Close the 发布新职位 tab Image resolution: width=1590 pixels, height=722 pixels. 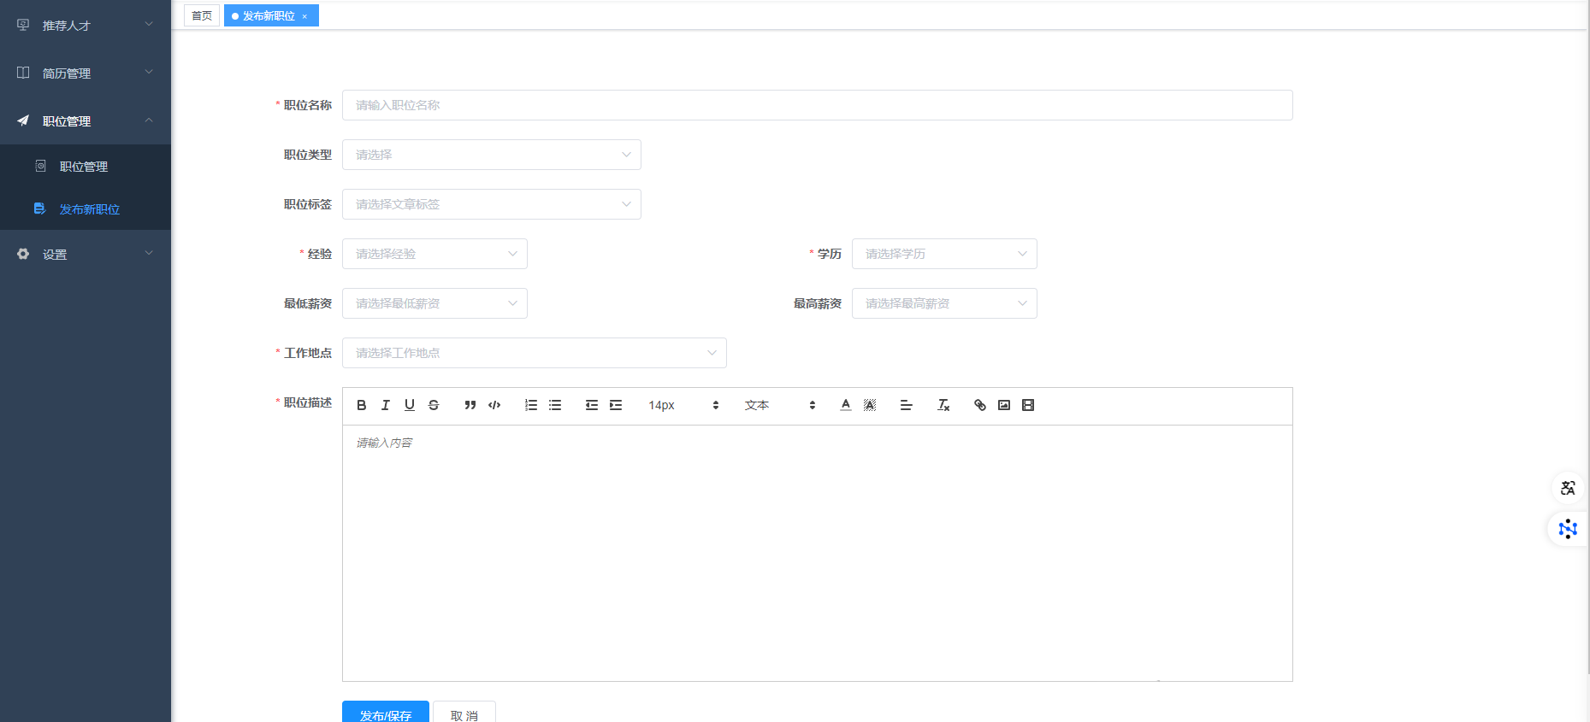[x=304, y=16]
